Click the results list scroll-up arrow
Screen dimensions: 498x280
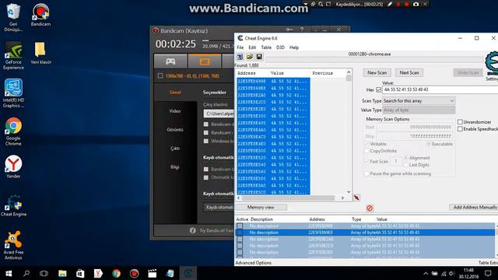(x=349, y=72)
